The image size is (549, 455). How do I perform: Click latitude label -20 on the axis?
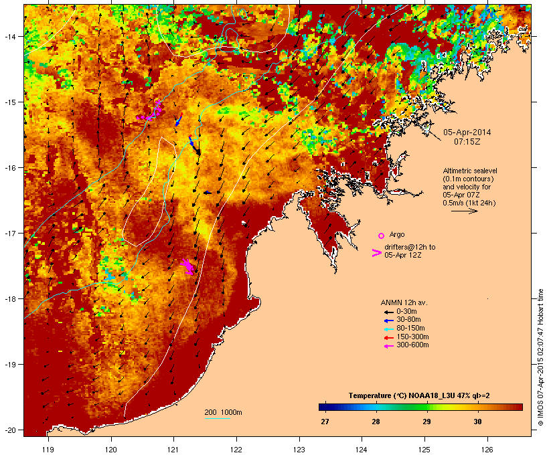click(x=9, y=430)
